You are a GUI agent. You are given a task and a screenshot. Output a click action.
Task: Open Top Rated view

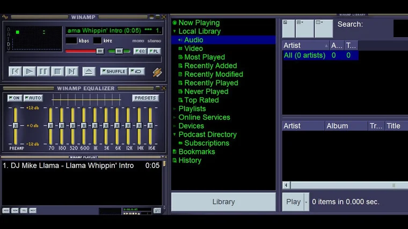pyautogui.click(x=201, y=100)
